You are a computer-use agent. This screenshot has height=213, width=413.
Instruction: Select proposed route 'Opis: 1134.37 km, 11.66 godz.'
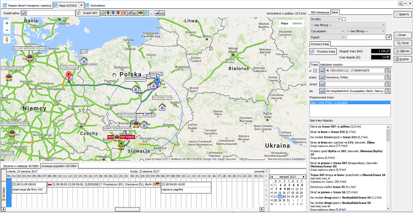[x=350, y=103]
